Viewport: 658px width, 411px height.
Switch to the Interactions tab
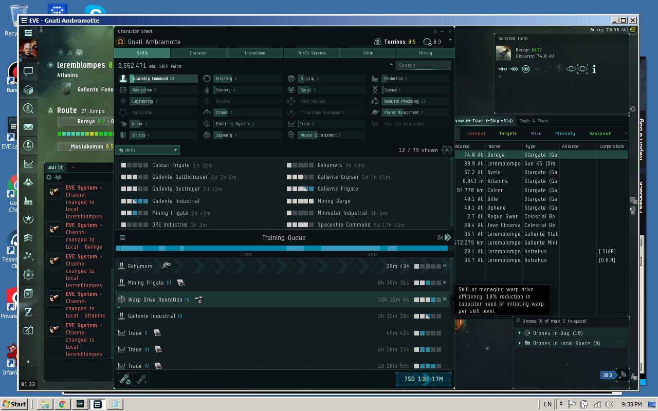pyautogui.click(x=255, y=53)
